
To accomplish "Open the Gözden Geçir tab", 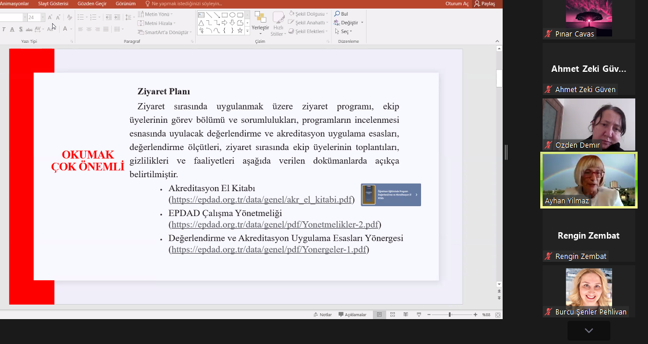I will coord(91,3).
